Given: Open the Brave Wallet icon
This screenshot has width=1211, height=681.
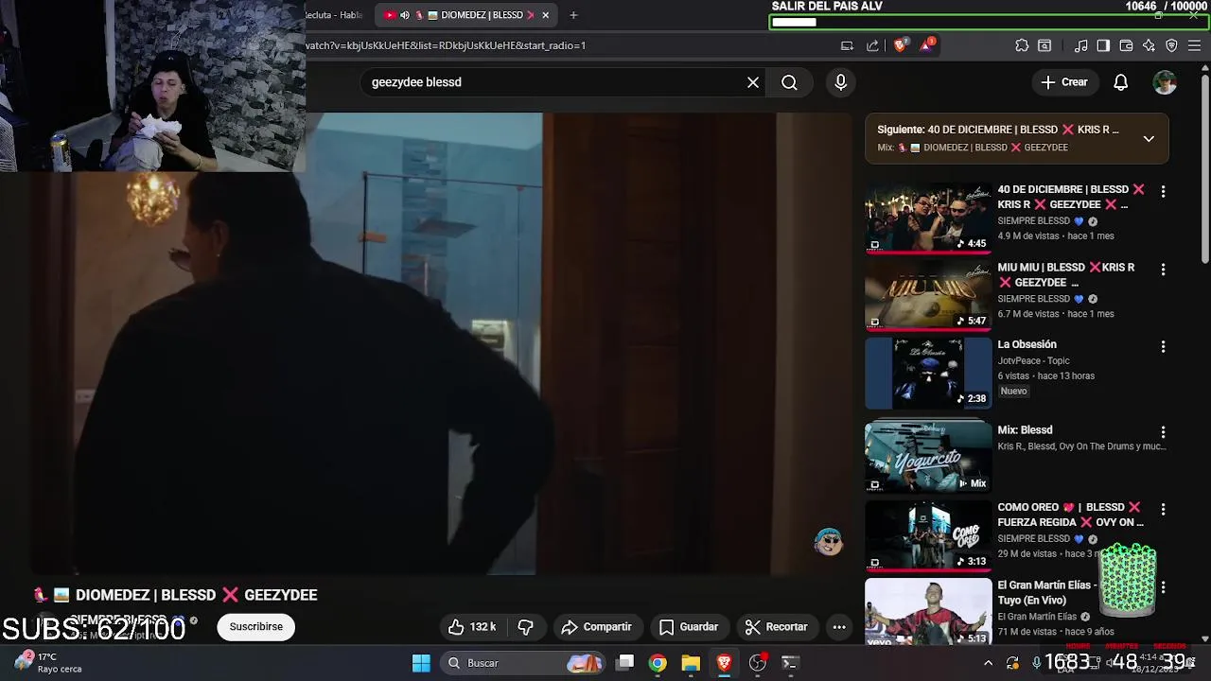Looking at the screenshot, I should click(1126, 45).
